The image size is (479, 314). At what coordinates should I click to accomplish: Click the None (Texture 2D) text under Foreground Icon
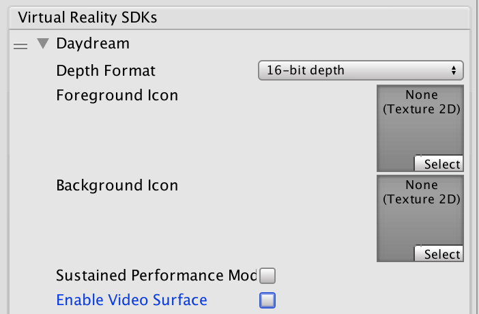click(x=421, y=101)
